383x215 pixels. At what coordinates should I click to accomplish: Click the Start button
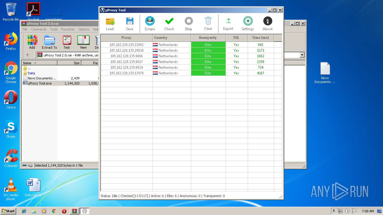pyautogui.click(x=8, y=211)
